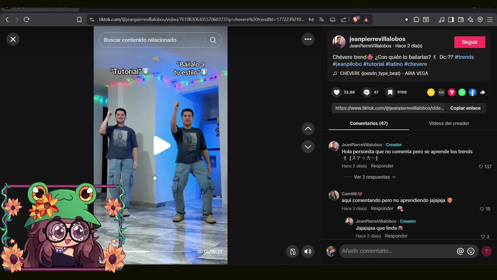This screenshot has height=280, width=497.
Task: Share this page from the address bar
Action: pos(344,19)
